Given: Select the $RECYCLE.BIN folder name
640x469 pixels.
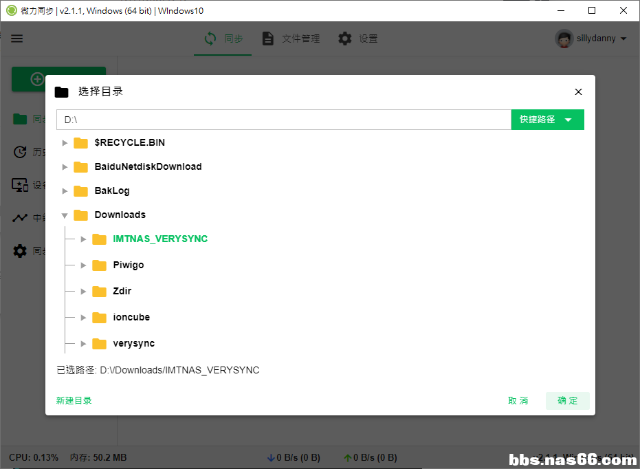Looking at the screenshot, I should (130, 143).
